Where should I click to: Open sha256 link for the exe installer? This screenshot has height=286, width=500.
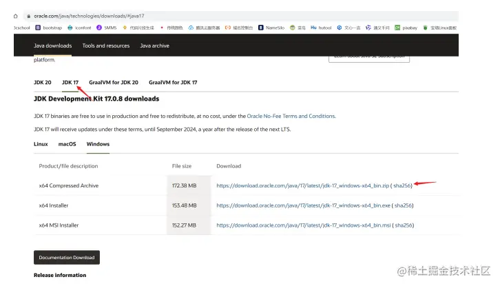(403, 205)
